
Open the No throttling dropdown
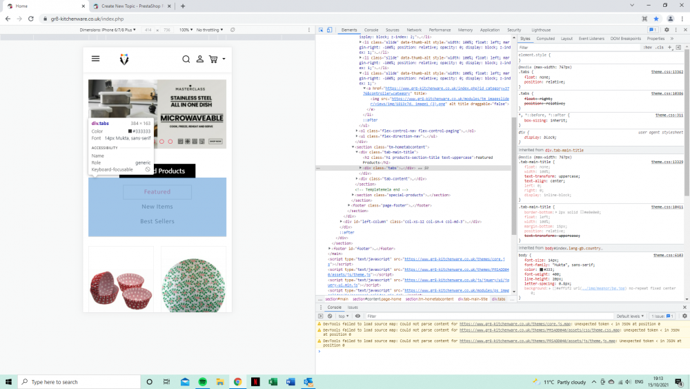pos(210,30)
